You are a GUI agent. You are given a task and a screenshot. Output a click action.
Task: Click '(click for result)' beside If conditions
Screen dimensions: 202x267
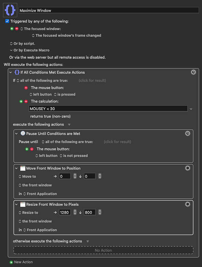(92, 80)
